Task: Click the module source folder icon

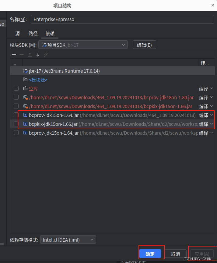Action: coord(25,80)
